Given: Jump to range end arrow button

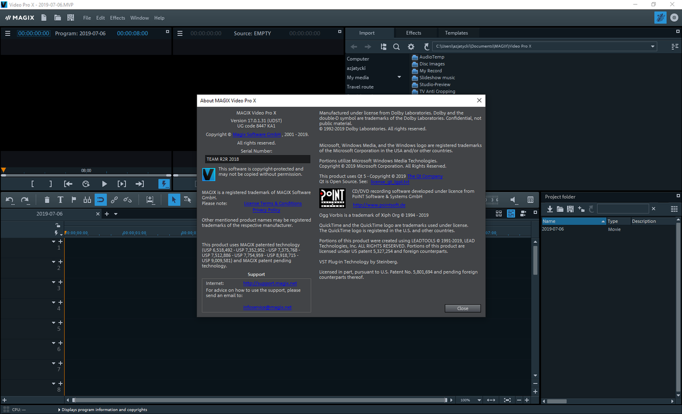Looking at the screenshot, I should click(x=140, y=184).
